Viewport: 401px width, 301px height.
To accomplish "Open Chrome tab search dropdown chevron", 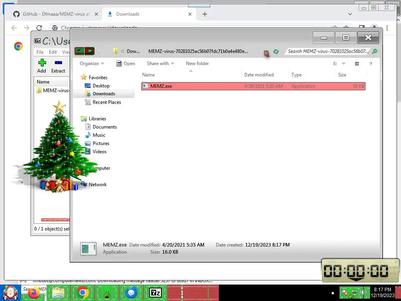I will coord(350,14).
